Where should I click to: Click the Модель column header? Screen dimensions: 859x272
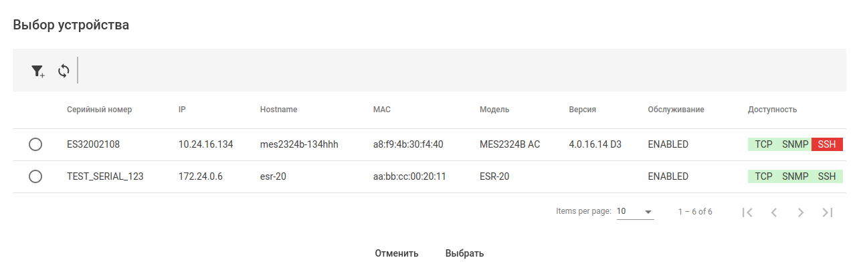click(x=494, y=110)
